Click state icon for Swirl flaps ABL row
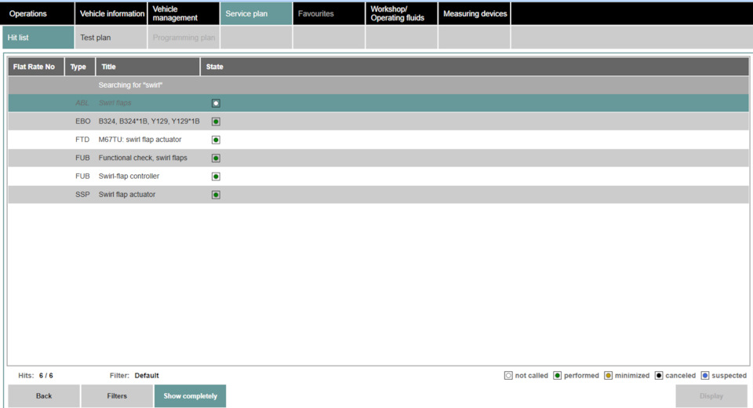This screenshot has width=753, height=408. (216, 104)
